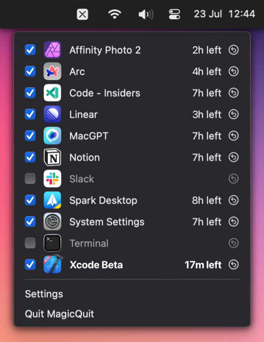Screen dimensions: 264x342
Task: Enable the Slack checkbox
Action: point(30,179)
